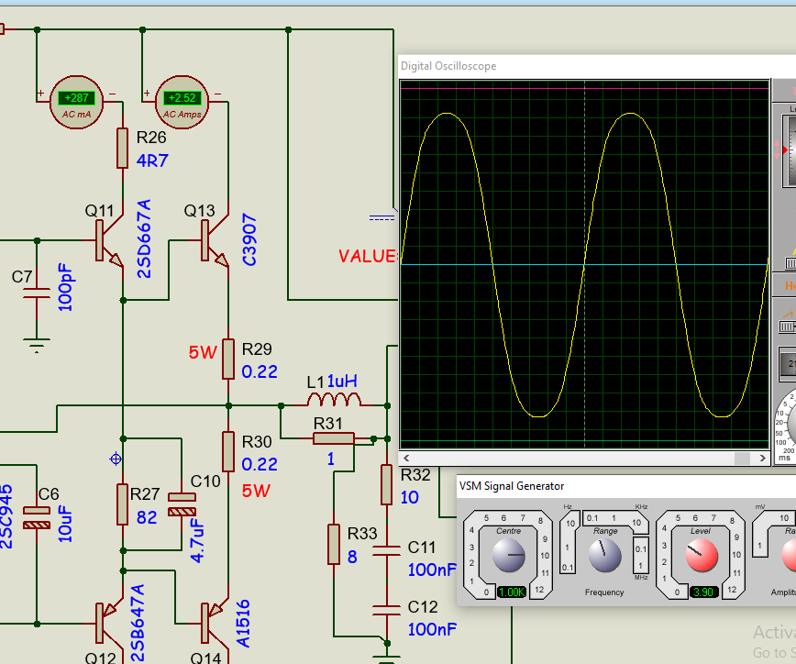Select transistor Q12 symbol
The height and width of the screenshot is (664, 796).
109,624
